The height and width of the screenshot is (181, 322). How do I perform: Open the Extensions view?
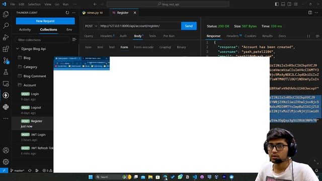tap(6, 49)
